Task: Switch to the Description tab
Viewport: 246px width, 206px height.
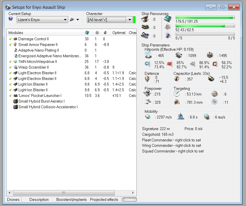Action: pos(39,199)
